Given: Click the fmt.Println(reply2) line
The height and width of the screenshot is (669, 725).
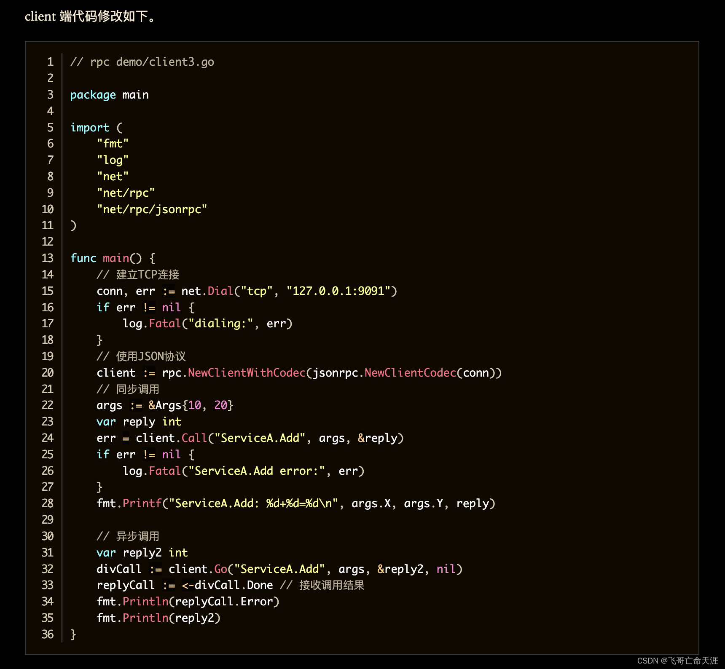Looking at the screenshot, I should click(158, 618).
